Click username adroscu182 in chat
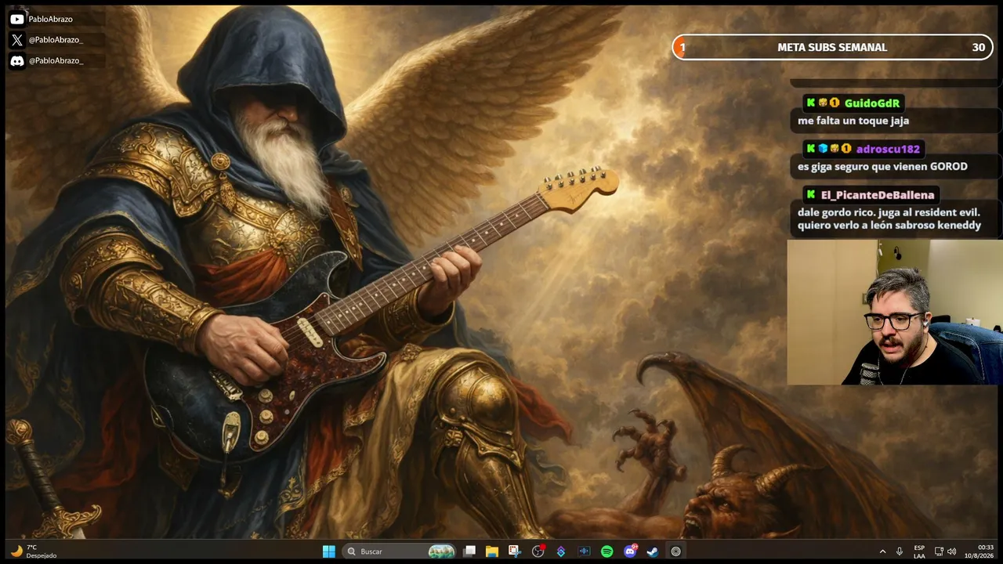Viewport: 1003px width, 564px height. (x=888, y=149)
